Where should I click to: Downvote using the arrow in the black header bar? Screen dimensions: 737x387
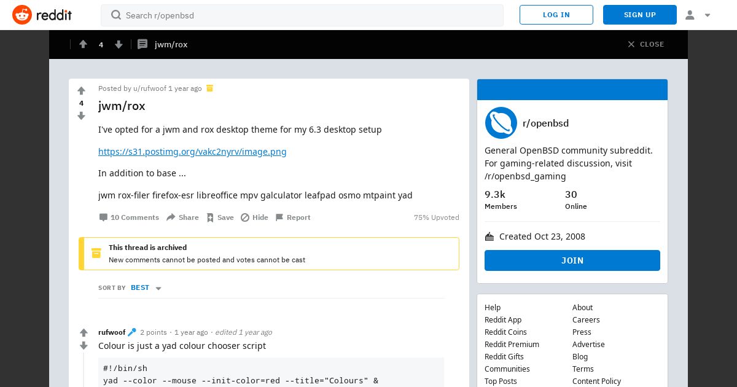tap(119, 44)
